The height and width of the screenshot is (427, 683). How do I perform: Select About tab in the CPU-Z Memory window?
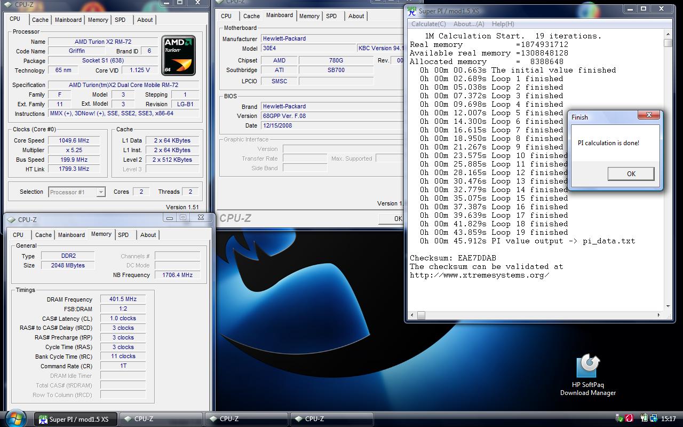[x=148, y=235]
